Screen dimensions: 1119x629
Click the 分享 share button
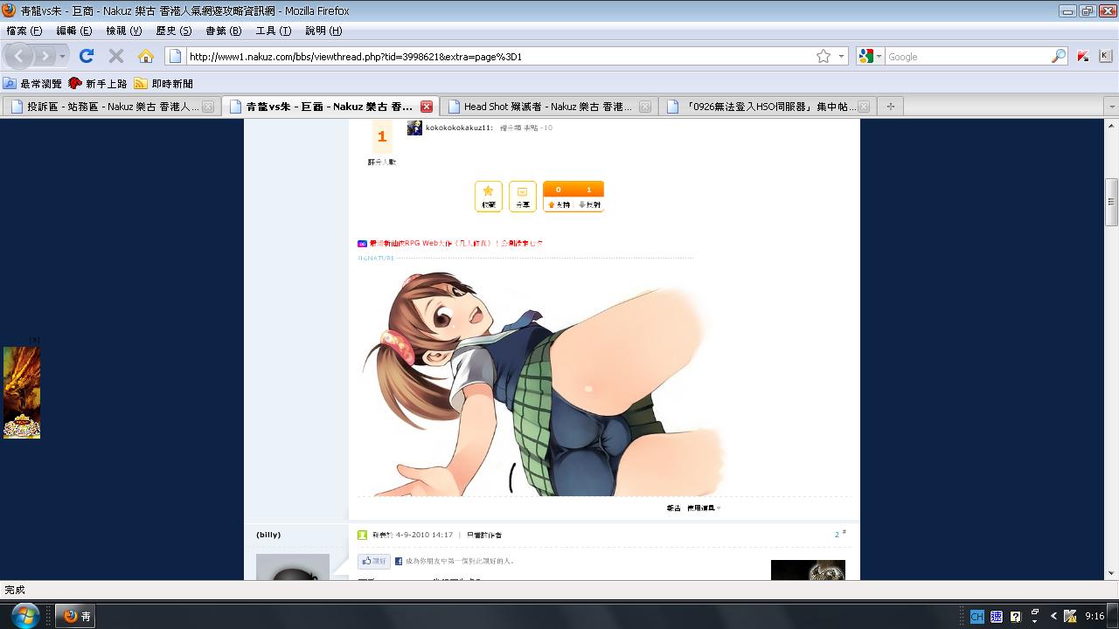click(523, 197)
